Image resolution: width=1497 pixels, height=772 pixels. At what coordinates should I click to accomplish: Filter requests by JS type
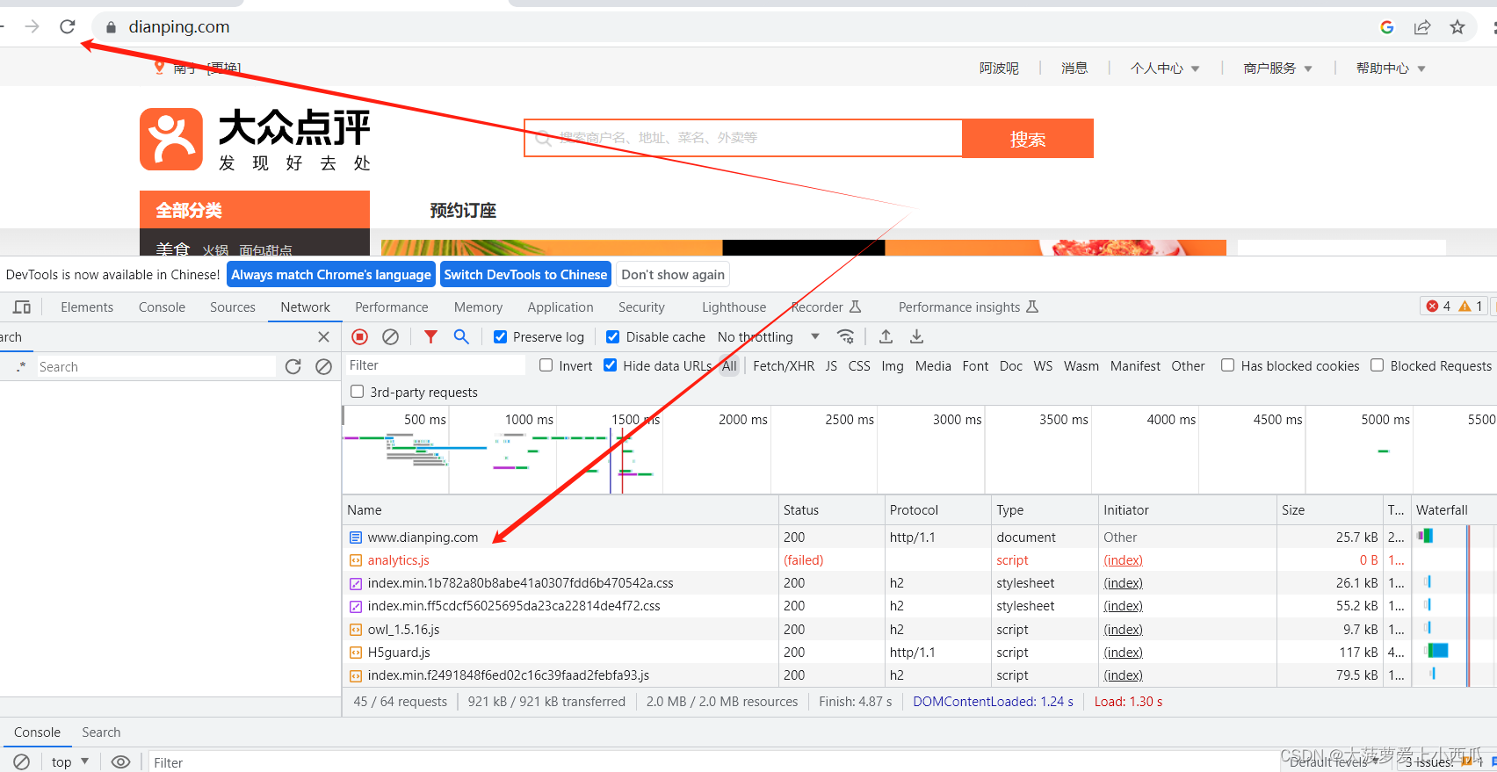point(831,365)
